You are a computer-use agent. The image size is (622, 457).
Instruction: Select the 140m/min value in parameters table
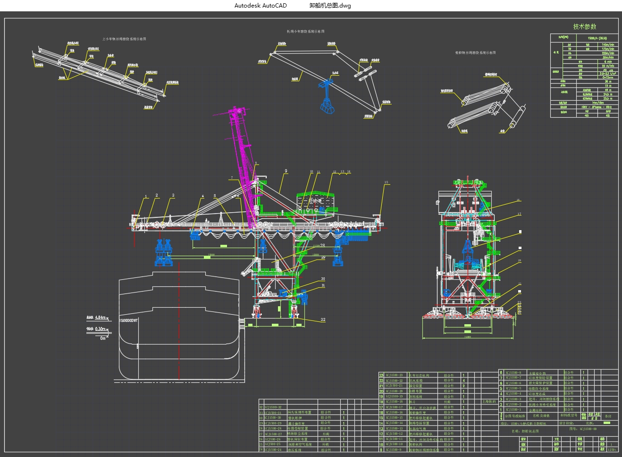pos(608,44)
